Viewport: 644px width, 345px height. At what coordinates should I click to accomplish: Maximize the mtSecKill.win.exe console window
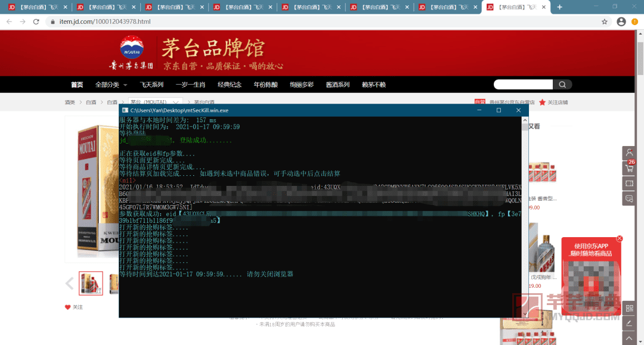point(499,110)
